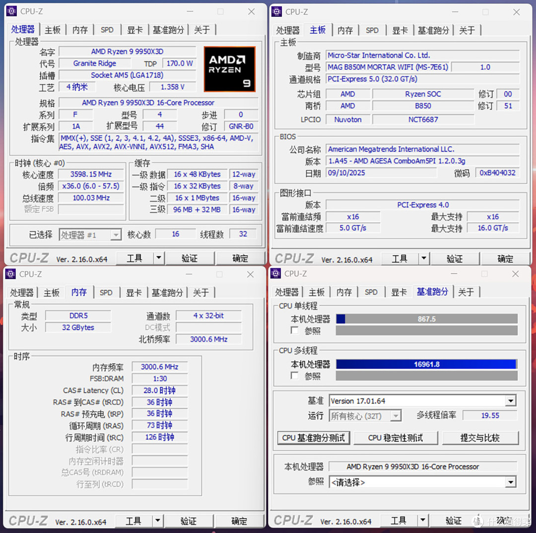
Task: Click 工具 button in the benchmark window
Action: 399,521
